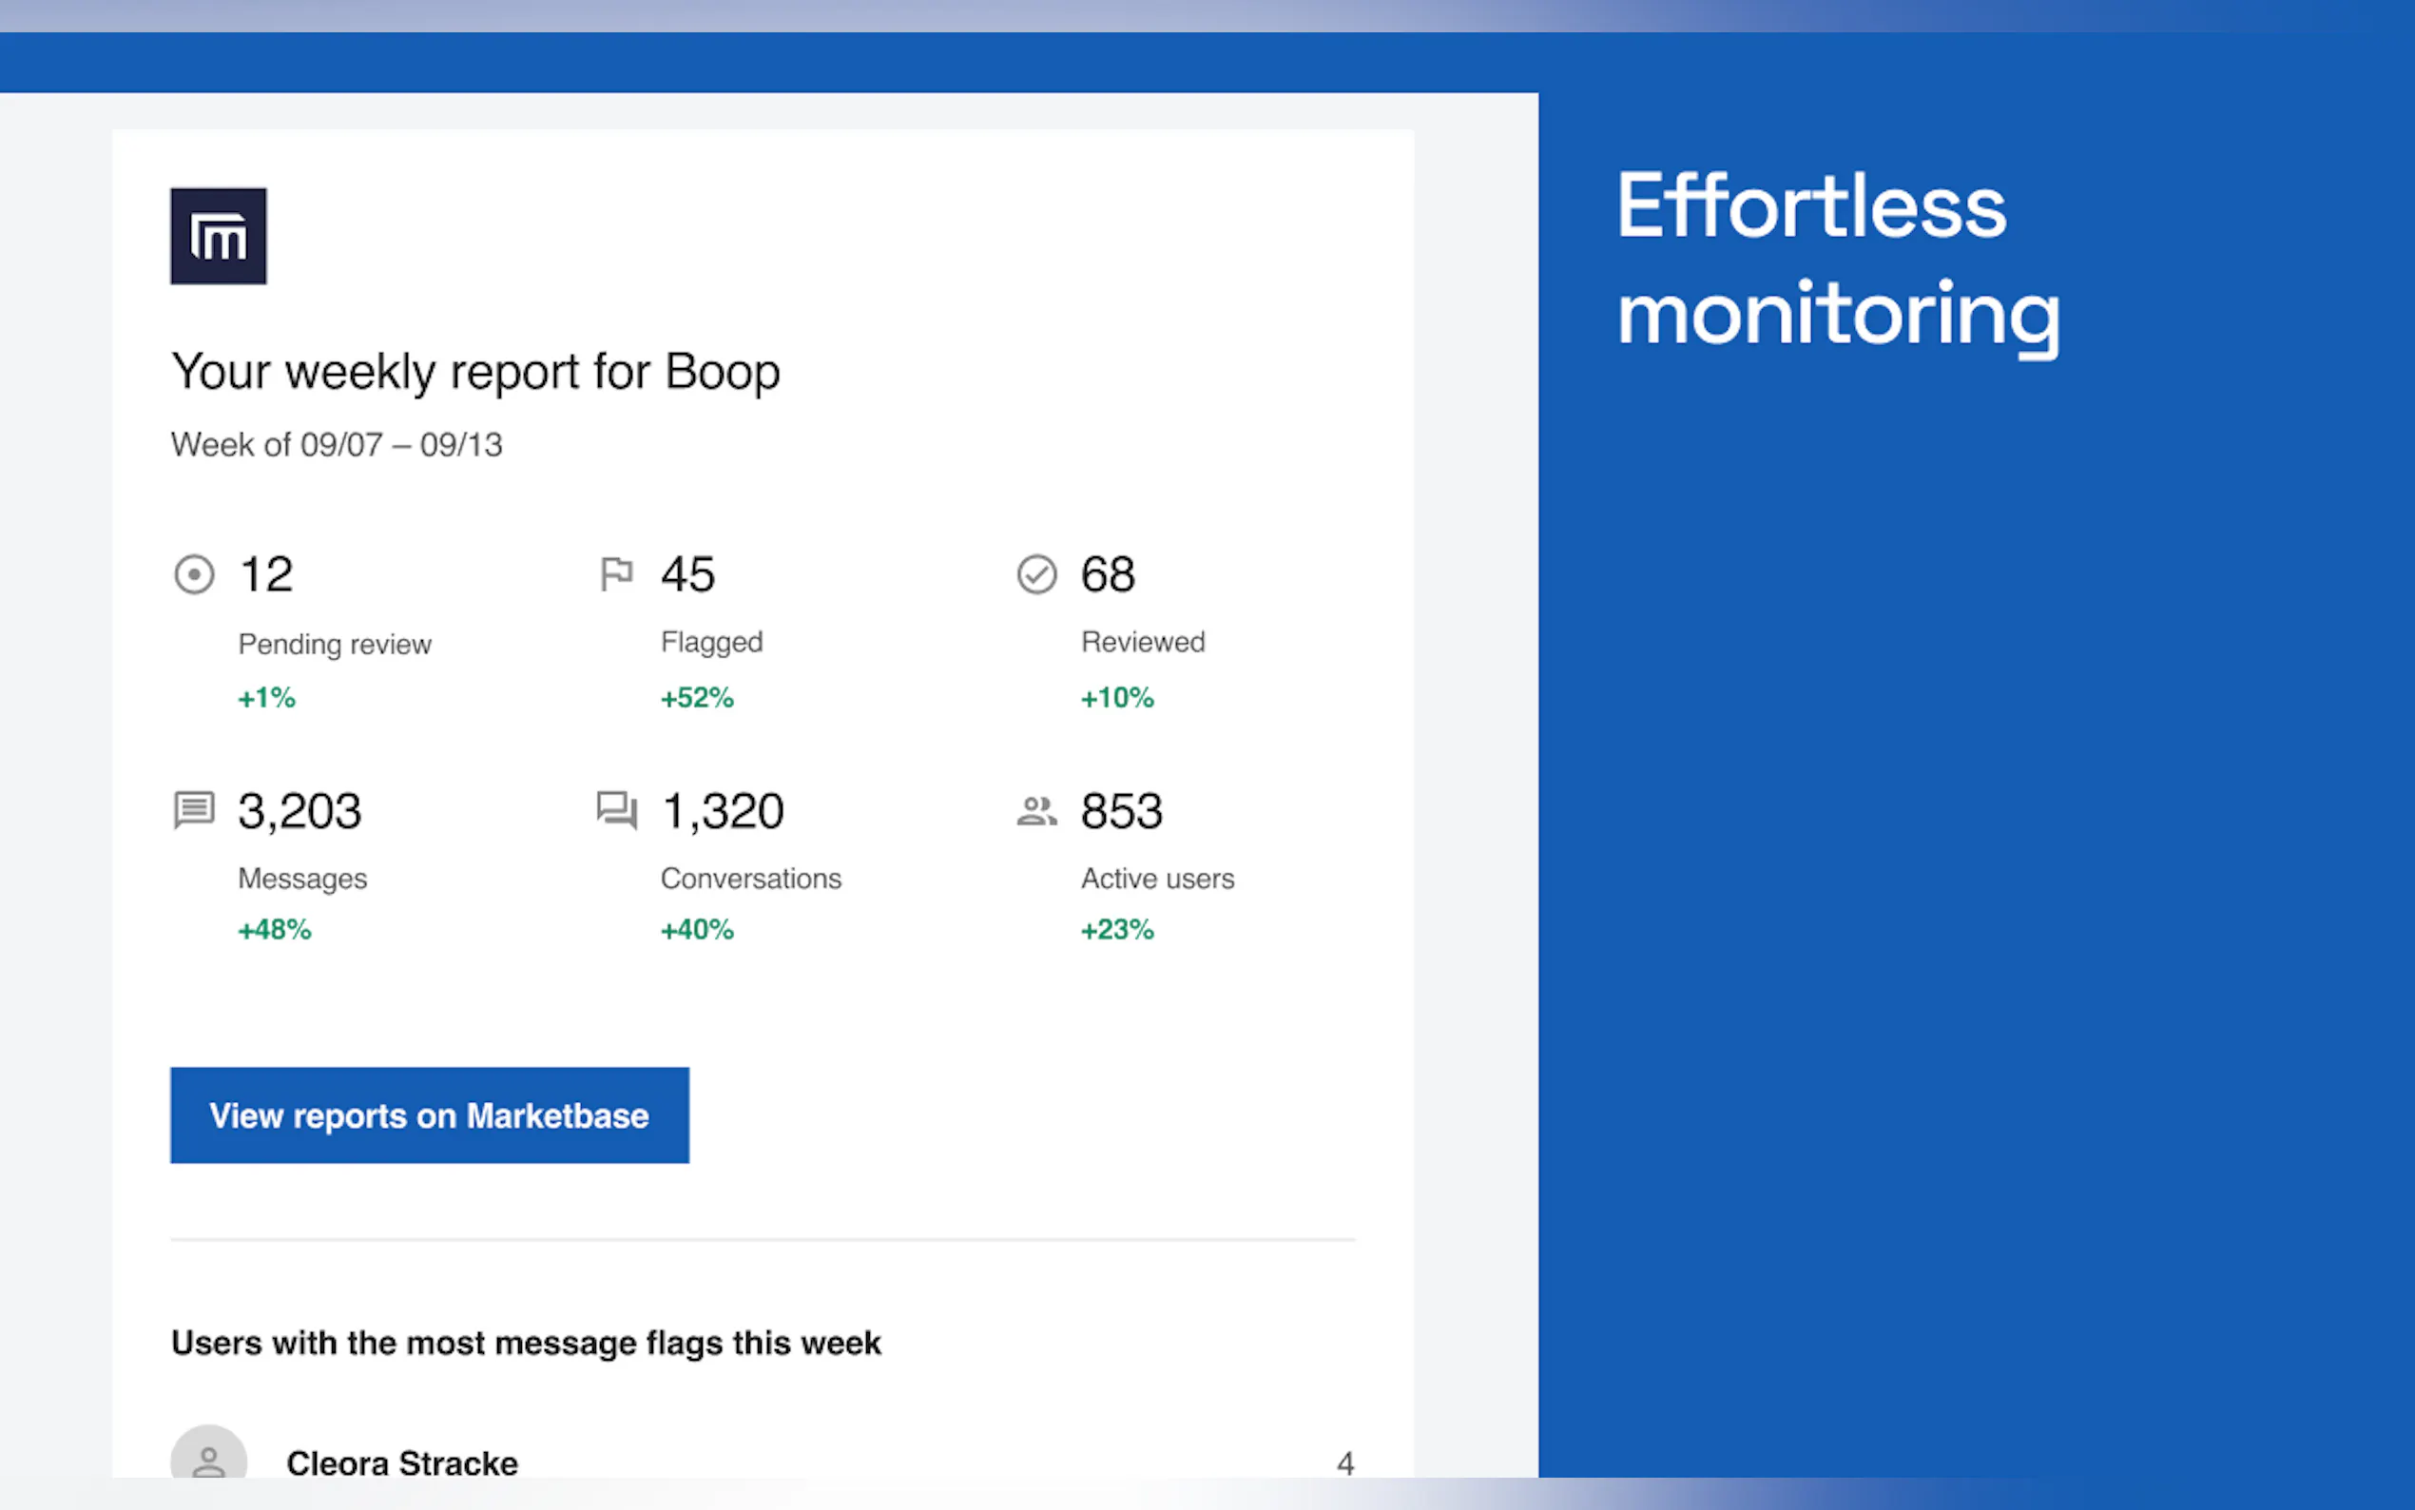Click Cleora Stracke's flag count 4
Screen dimensions: 2415x1510
tap(1344, 1463)
